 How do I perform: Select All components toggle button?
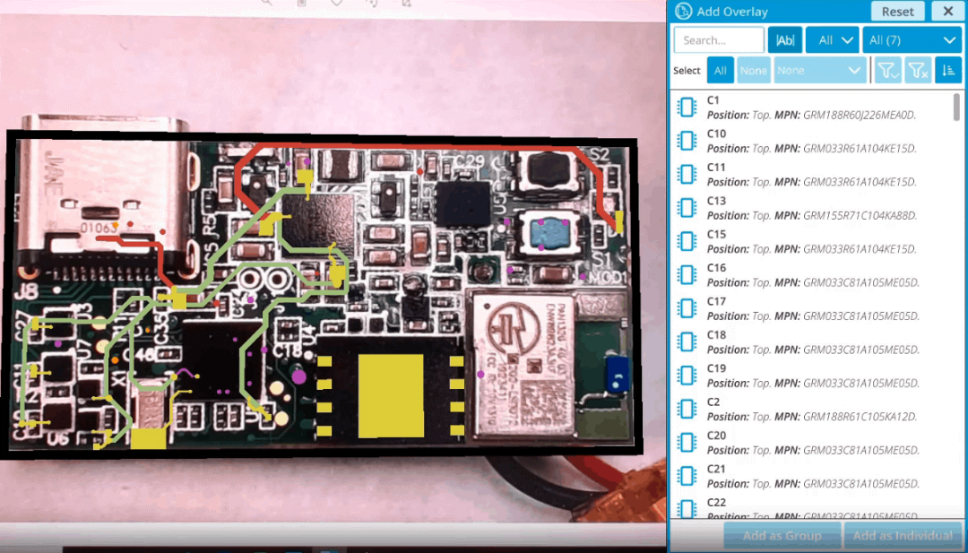point(721,71)
